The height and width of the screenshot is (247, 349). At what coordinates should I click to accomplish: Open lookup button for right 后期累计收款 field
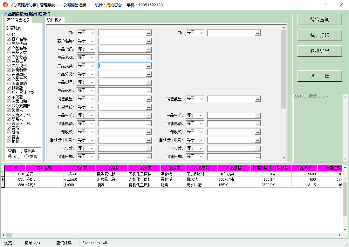pyautogui.click(x=258, y=140)
